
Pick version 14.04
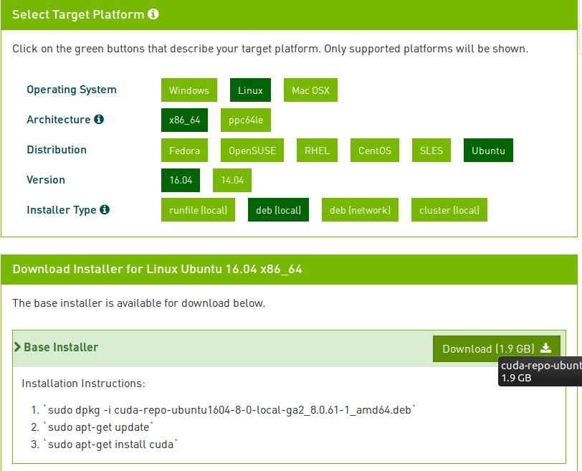click(232, 181)
